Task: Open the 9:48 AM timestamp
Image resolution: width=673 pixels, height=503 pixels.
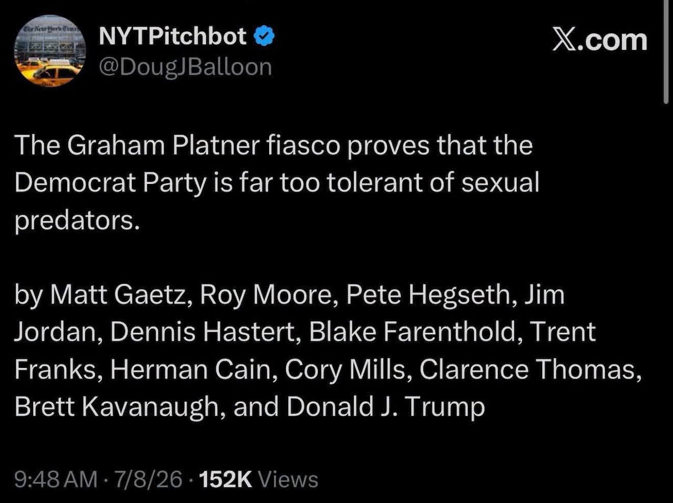Action: pos(56,479)
